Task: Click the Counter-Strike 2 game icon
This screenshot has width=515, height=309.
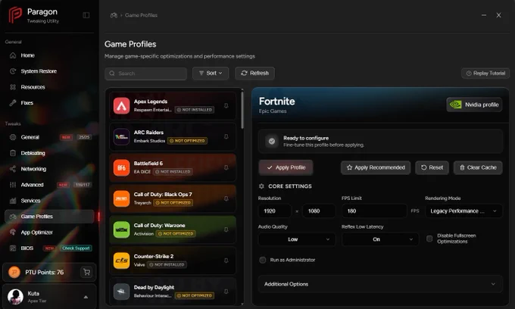Action: click(121, 261)
